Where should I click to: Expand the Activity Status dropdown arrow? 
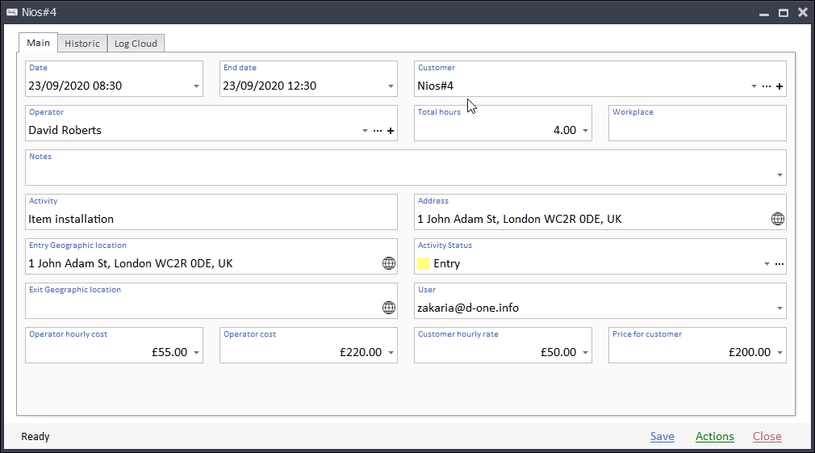[767, 264]
